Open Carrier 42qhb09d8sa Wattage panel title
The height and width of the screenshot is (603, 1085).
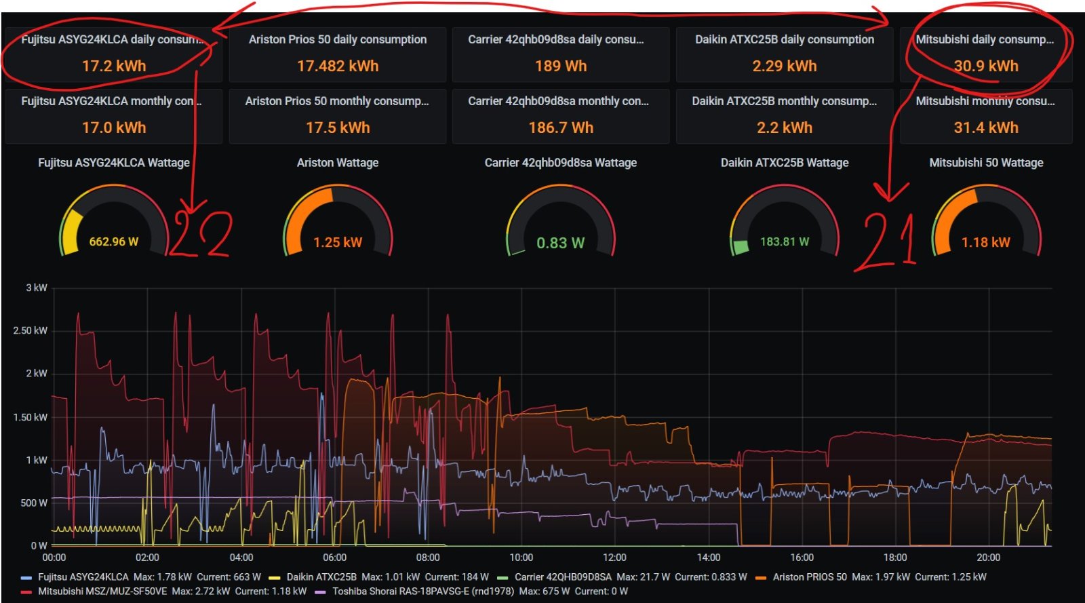[x=561, y=163]
